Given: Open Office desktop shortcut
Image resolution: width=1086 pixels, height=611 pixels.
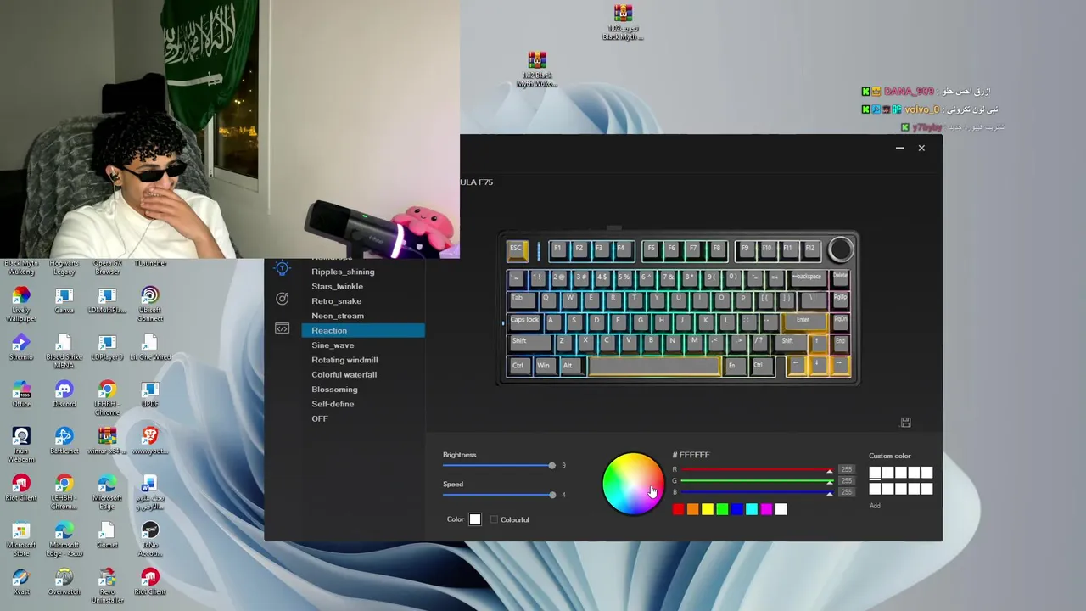Looking at the screenshot, I should click(x=21, y=395).
